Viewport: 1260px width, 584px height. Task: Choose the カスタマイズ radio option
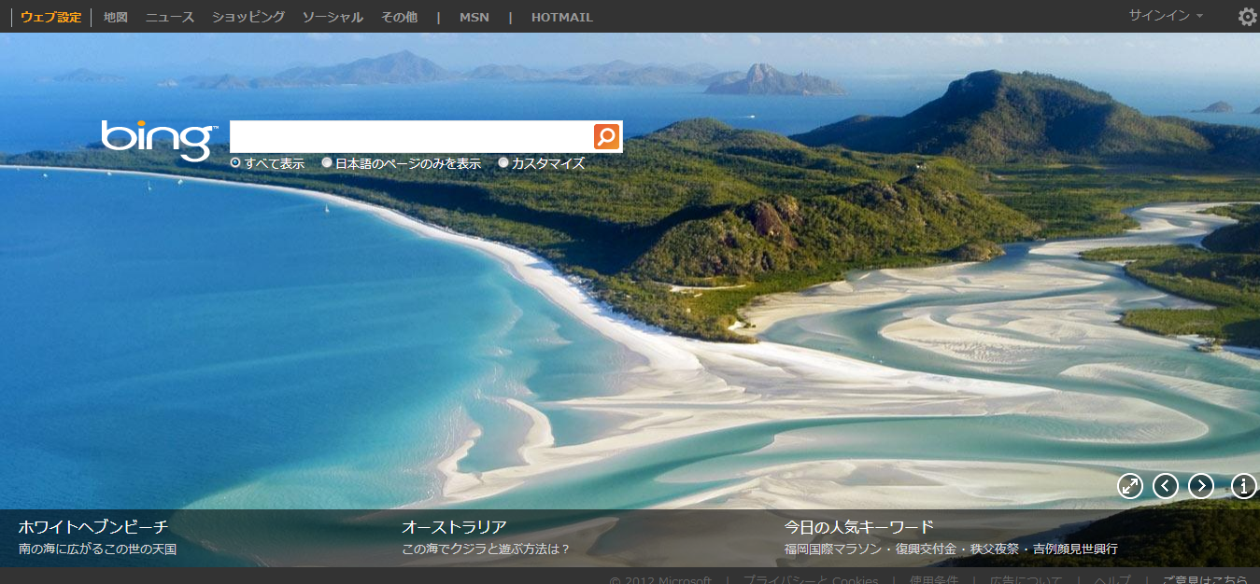click(503, 163)
